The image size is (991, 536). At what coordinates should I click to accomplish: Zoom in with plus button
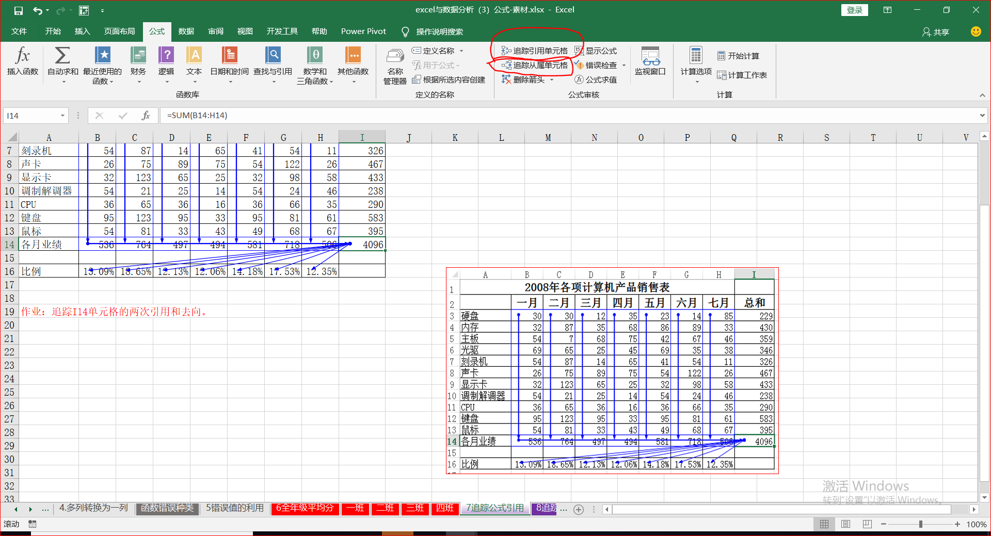(957, 524)
